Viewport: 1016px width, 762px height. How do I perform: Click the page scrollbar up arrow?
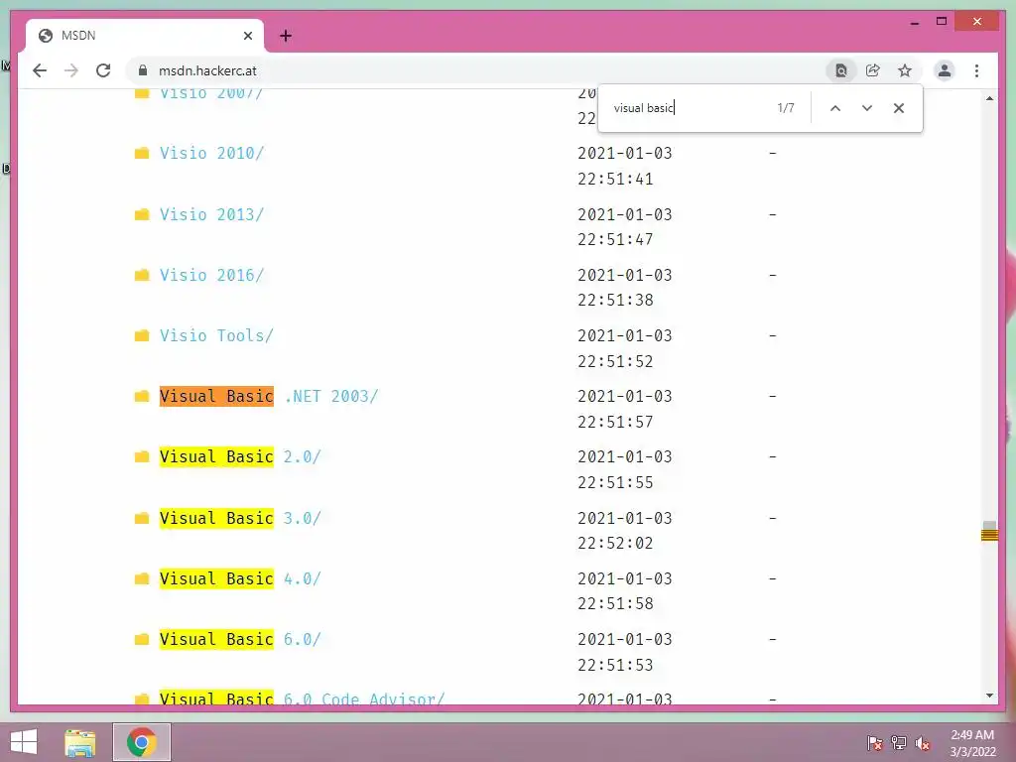point(989,98)
